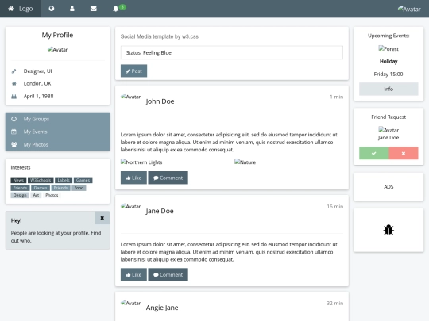Select the Photos interest tag

click(52, 195)
